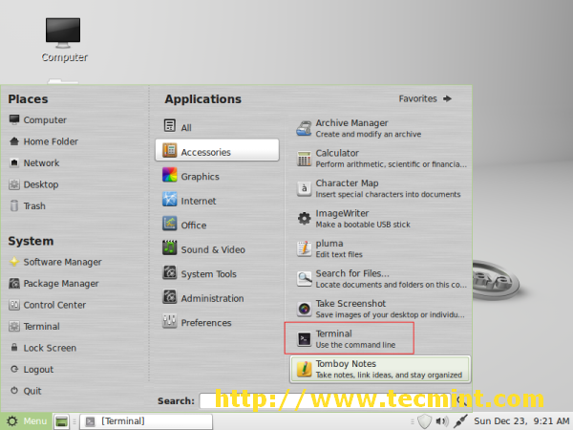Click the Calculator icon
This screenshot has width=573, height=430.
[304, 159]
